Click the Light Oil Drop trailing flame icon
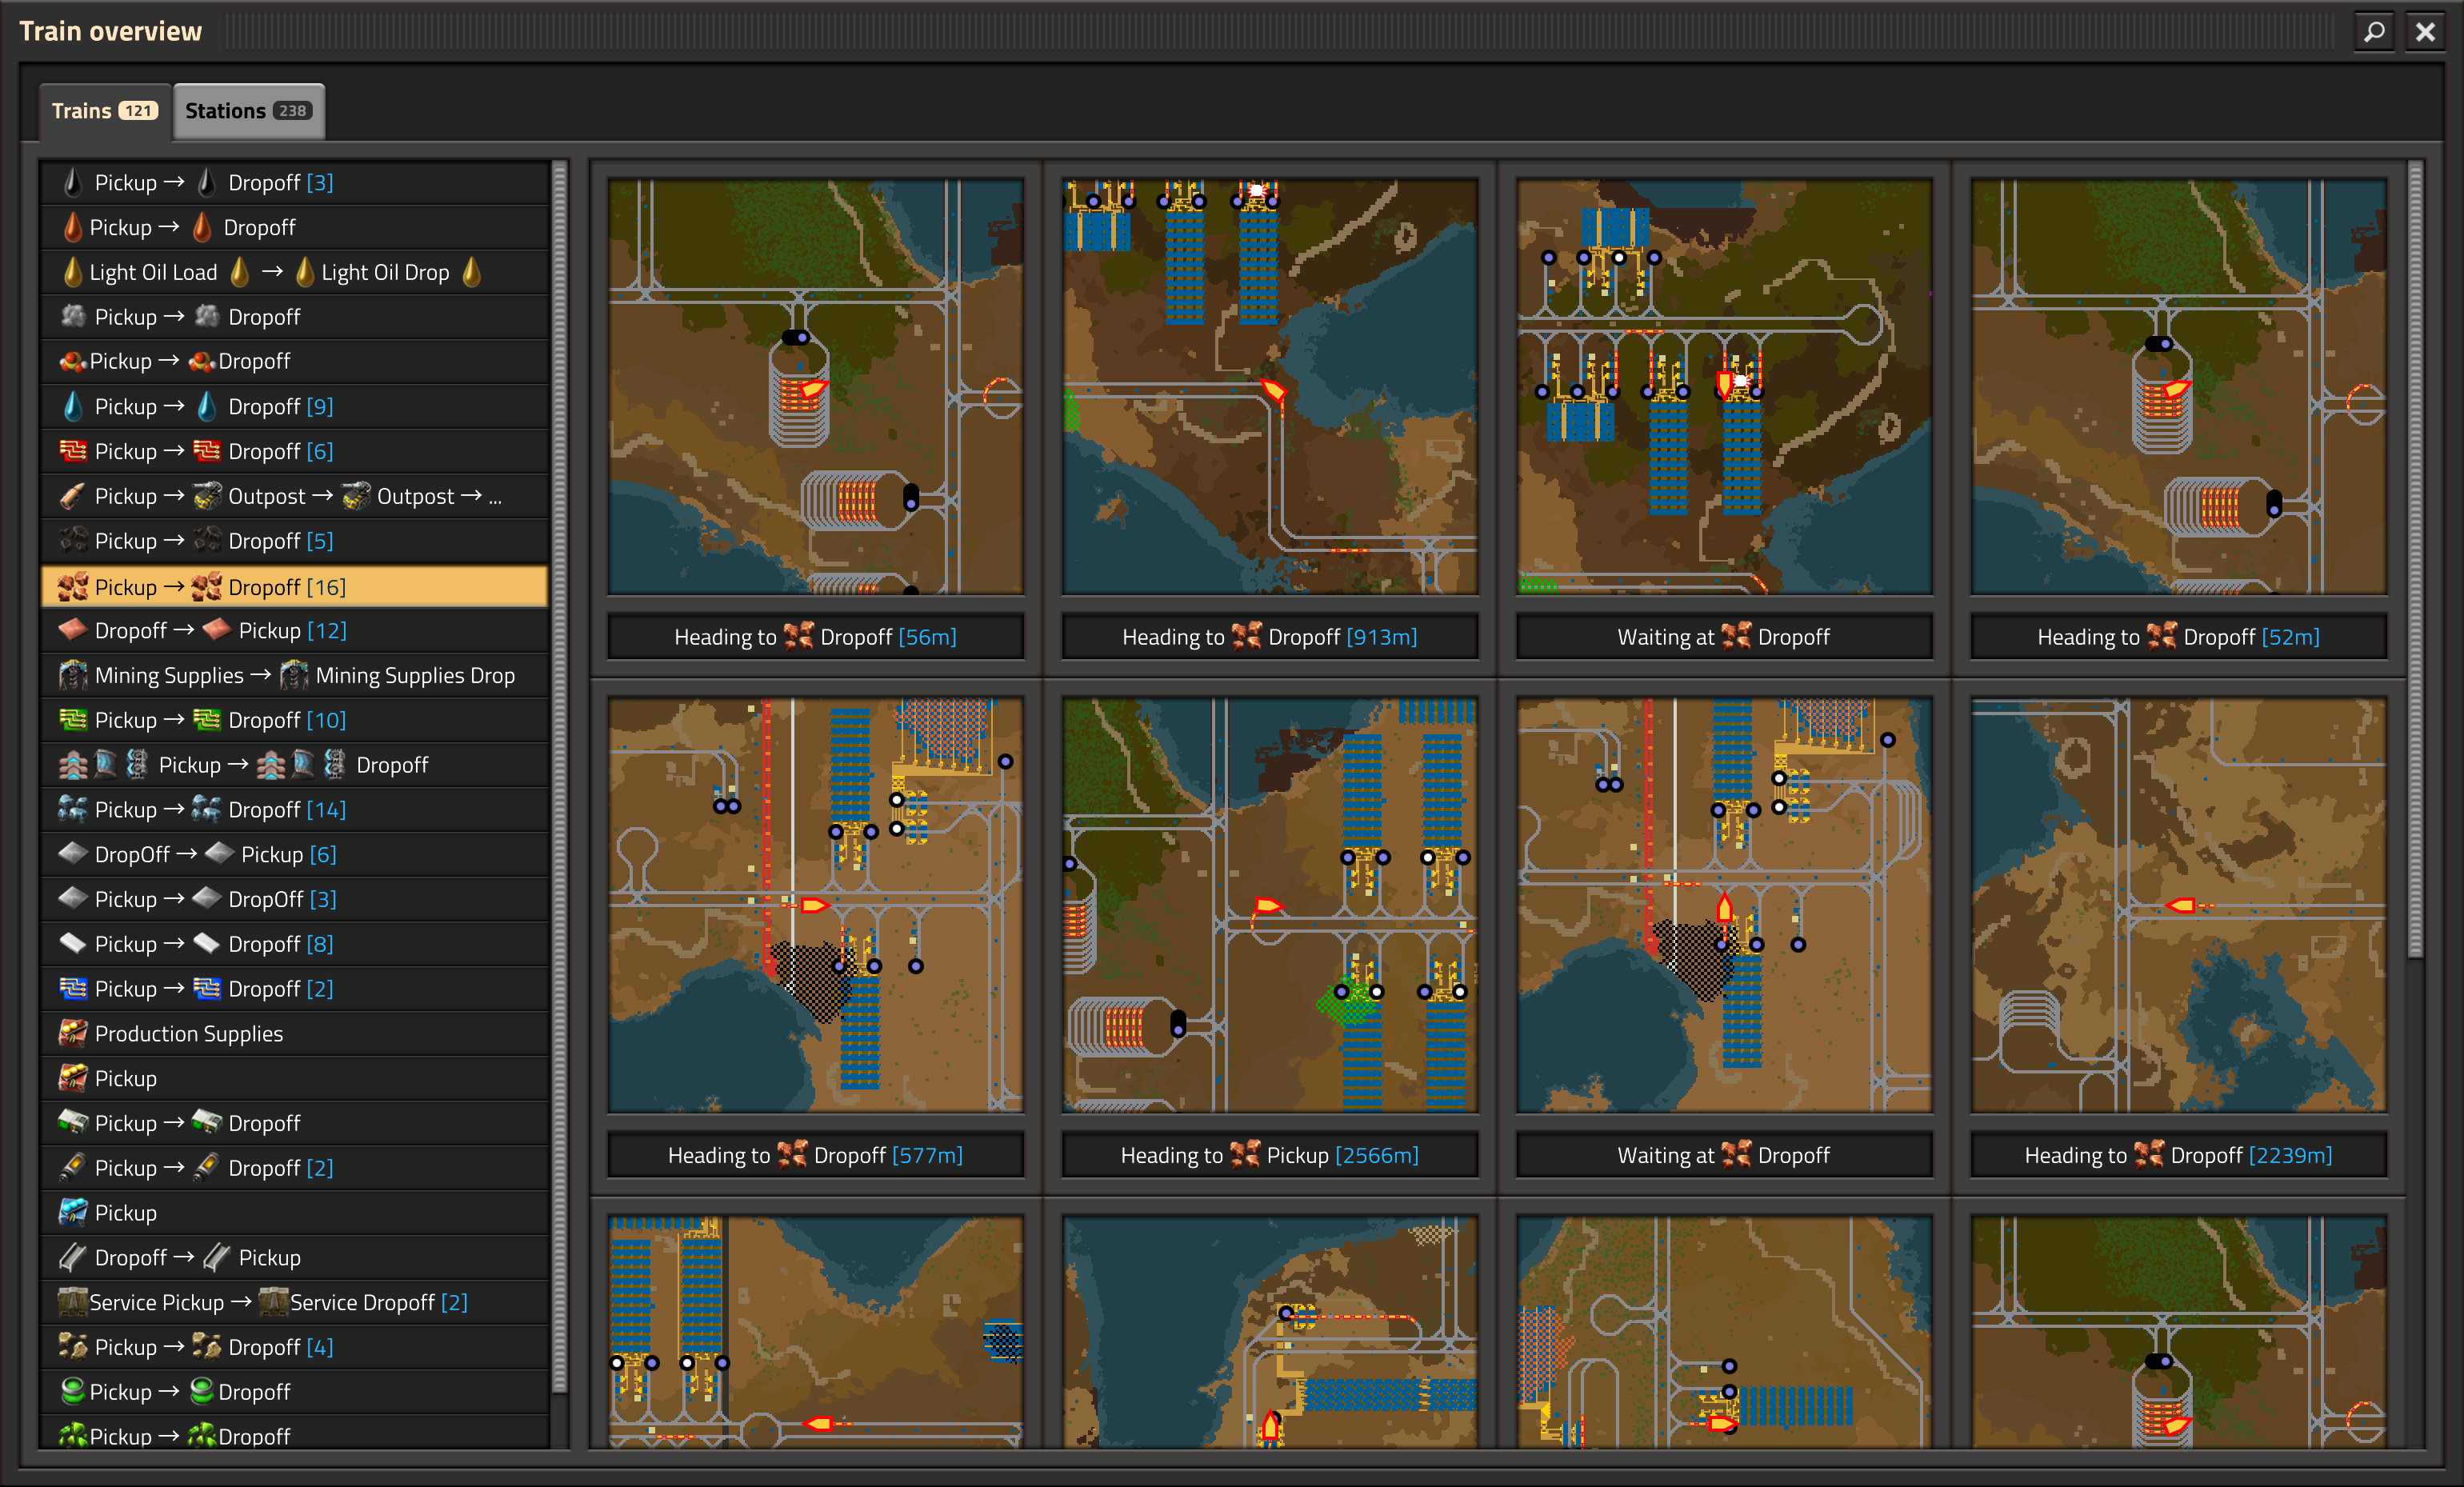Screen dimensions: 2464x1487 pyautogui.click(x=472, y=272)
